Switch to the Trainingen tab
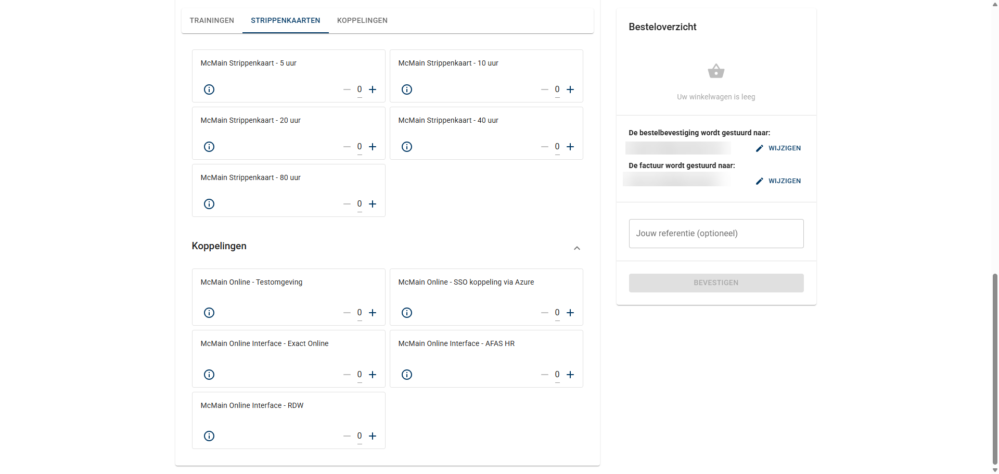999x474 pixels. coord(212,21)
